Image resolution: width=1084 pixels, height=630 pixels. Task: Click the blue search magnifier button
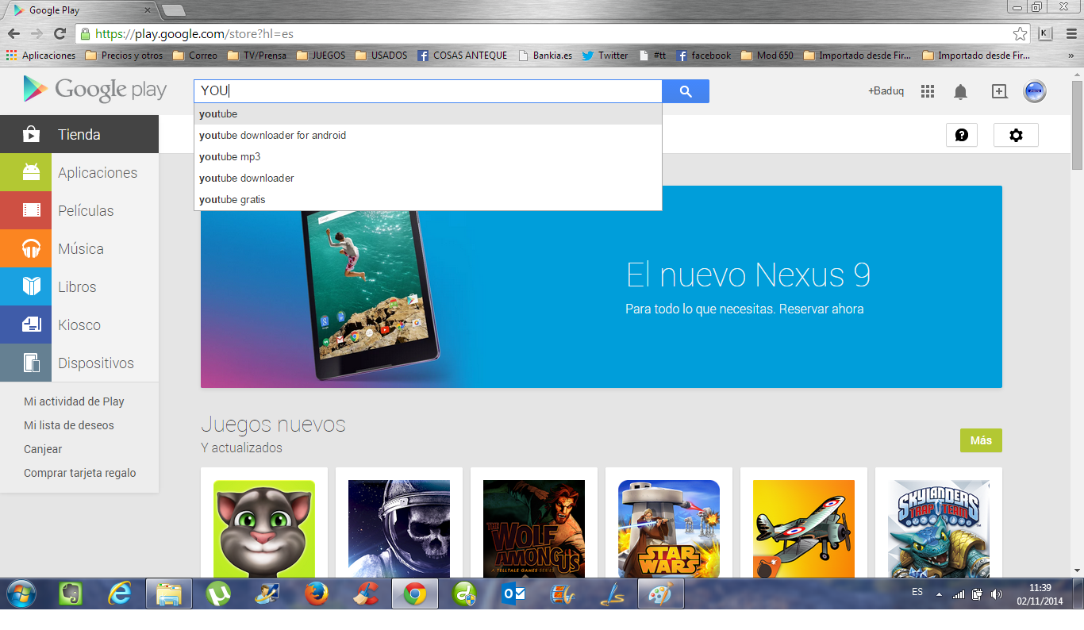coord(686,91)
